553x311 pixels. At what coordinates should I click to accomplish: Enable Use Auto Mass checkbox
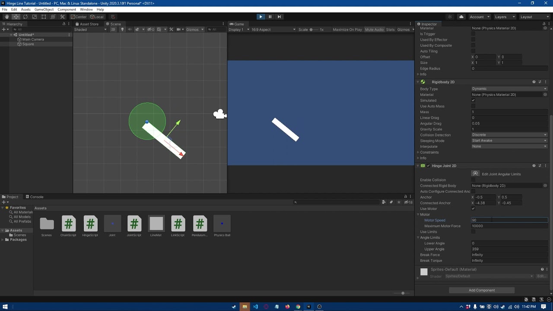[473, 106]
